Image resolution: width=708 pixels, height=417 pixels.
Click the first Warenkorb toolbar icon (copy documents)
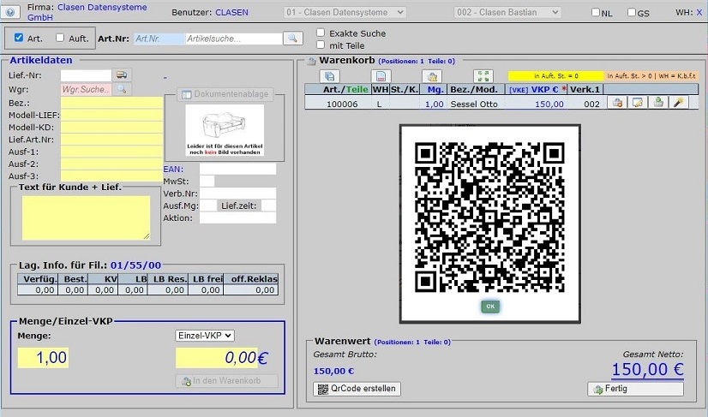(330, 76)
